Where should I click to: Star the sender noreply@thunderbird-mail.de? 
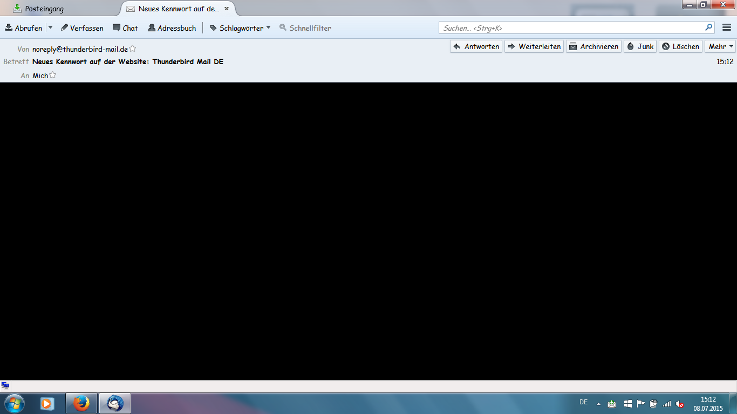click(x=133, y=49)
